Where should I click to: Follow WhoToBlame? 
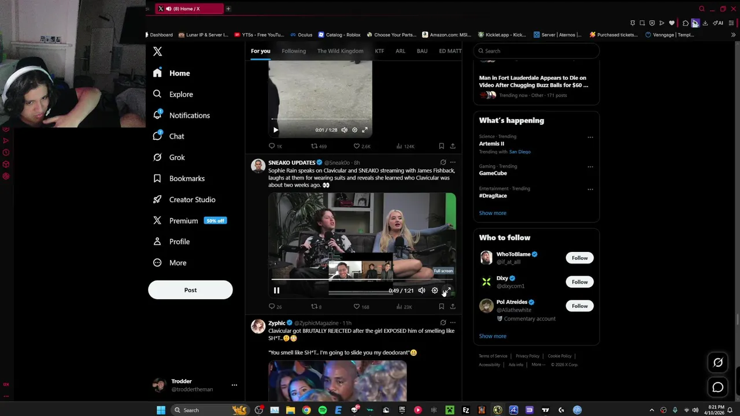pos(579,258)
